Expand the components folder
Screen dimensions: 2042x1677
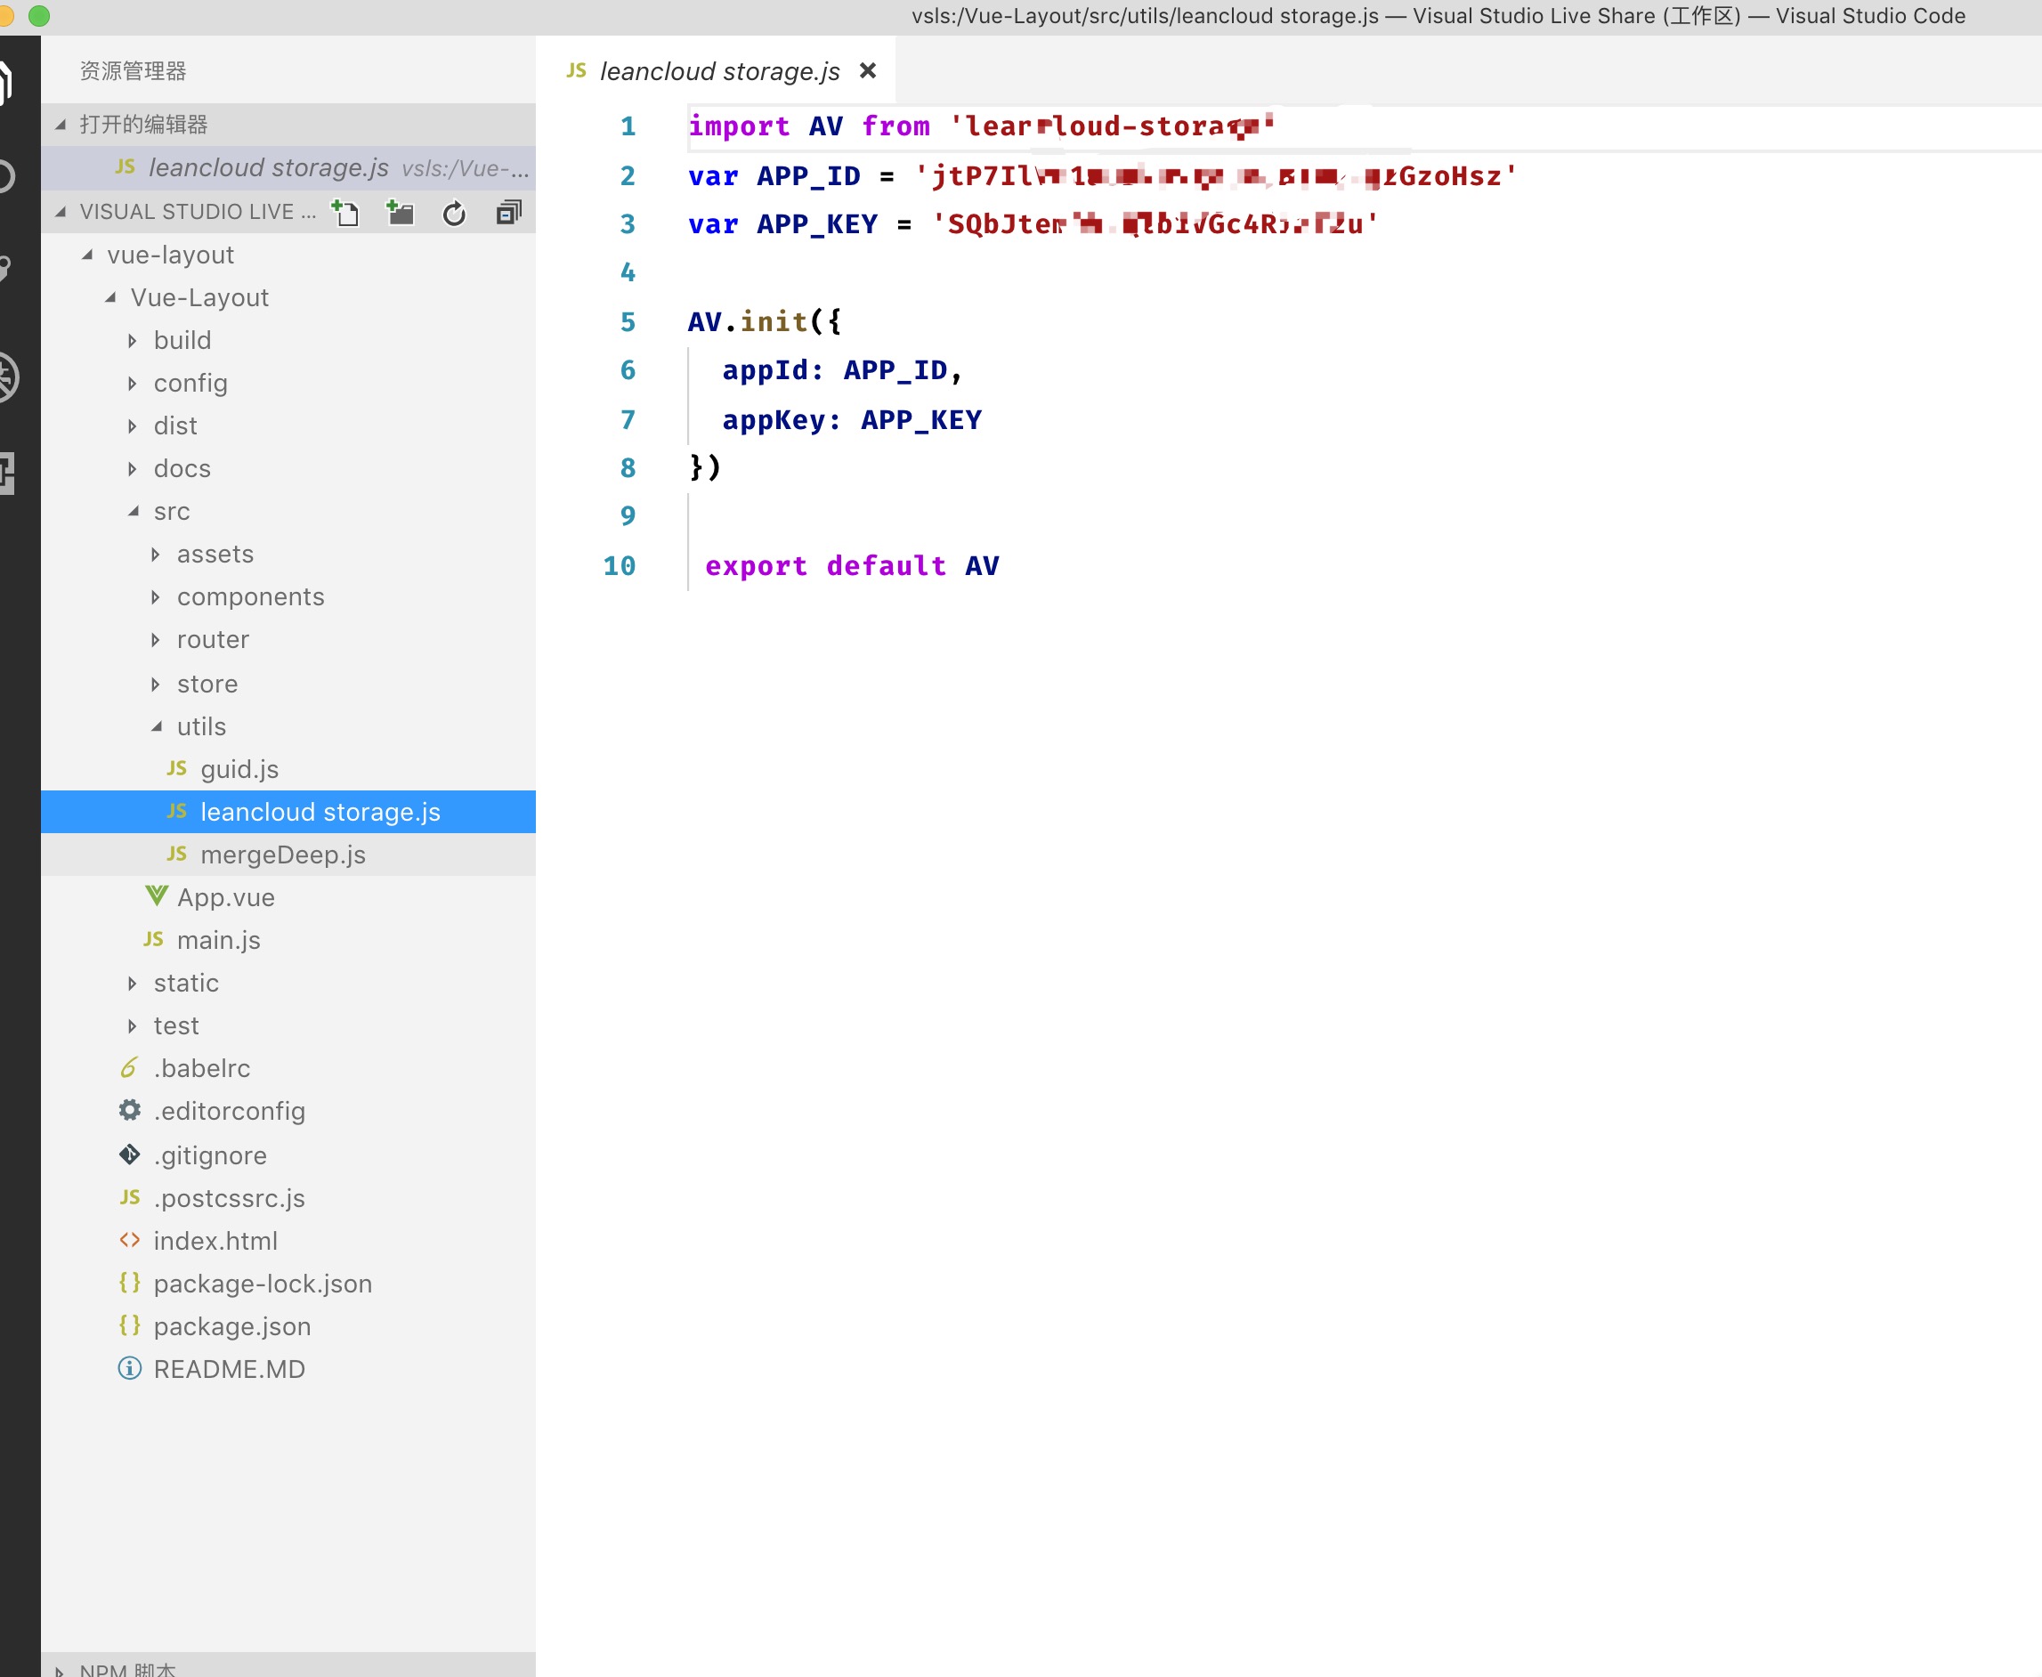click(249, 597)
